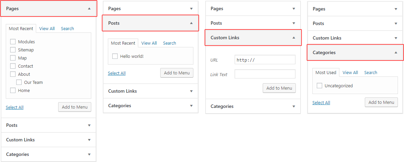Viewport: 404px width, 162px height.
Task: Collapse the expanded Categories panel arrow
Action: [396, 53]
